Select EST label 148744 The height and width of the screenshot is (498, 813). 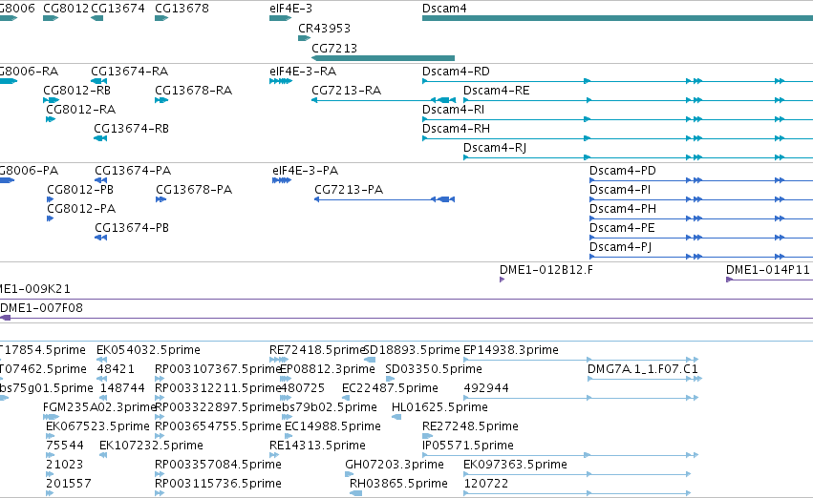pyautogui.click(x=122, y=388)
